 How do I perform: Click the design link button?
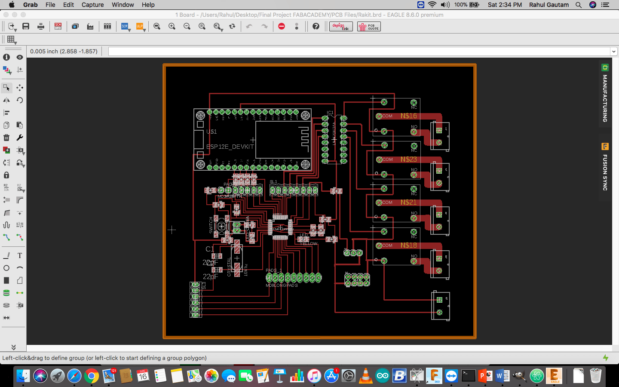[341, 26]
